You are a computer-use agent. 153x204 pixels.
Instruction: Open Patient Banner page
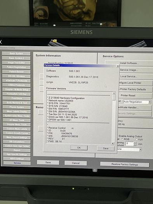point(16,71)
